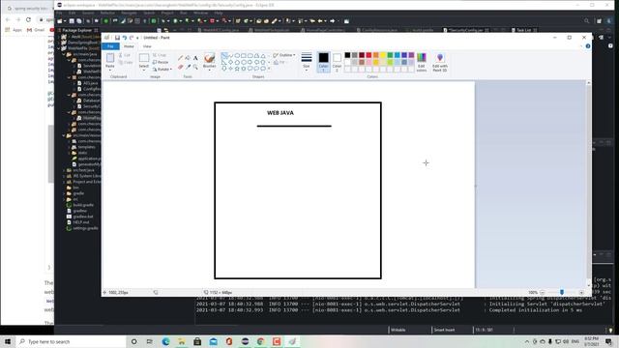This screenshot has height=348, width=619.
Task: Click Edit with Paint 3D
Action: 440,62
